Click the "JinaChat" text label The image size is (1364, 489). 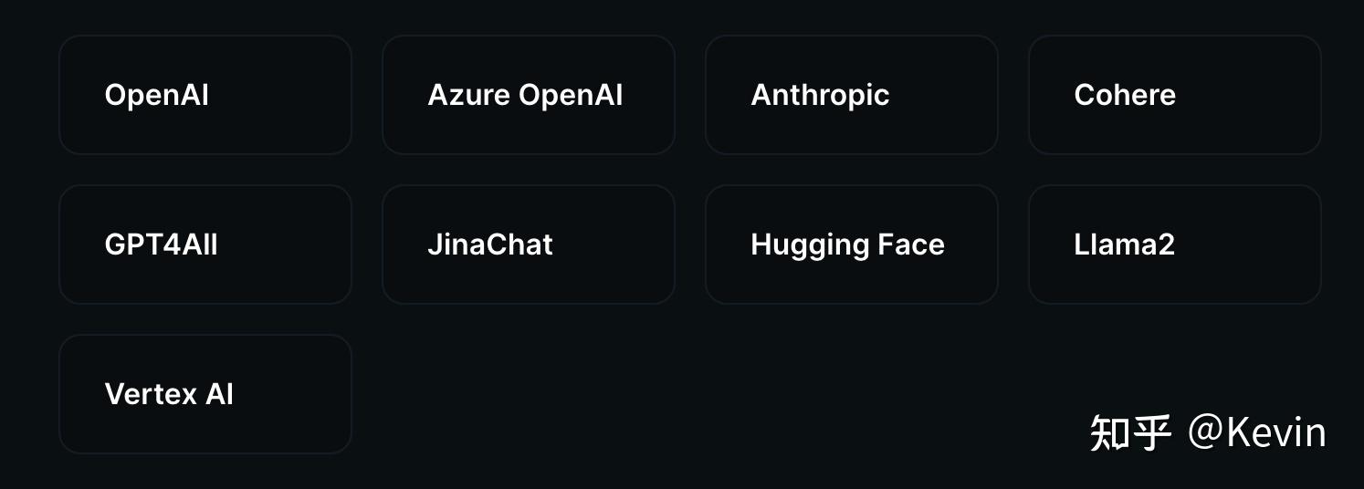[x=490, y=244]
